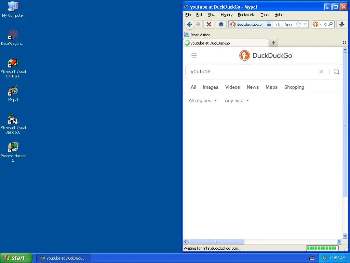Viewport: 350px width, 263px height.
Task: Open the Bookmarks menu
Action: 247,15
